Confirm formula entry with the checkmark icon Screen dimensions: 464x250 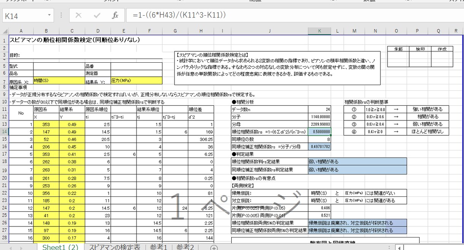coord(97,16)
